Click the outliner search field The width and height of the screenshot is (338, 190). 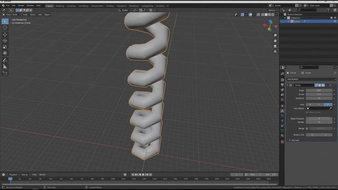coord(306,10)
